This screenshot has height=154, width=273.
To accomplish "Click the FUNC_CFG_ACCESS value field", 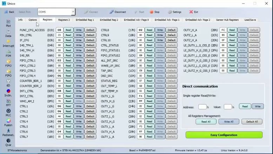I will point(59,30).
